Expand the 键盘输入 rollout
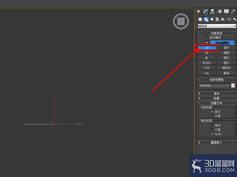 pos(217,142)
